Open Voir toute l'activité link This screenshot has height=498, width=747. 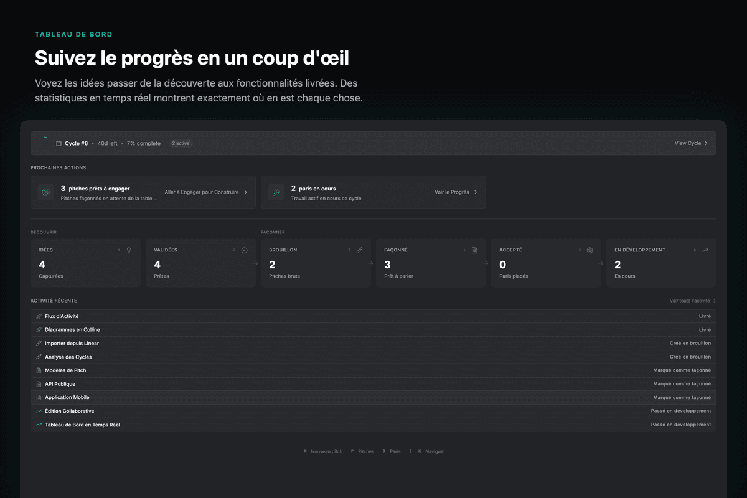[x=692, y=301]
